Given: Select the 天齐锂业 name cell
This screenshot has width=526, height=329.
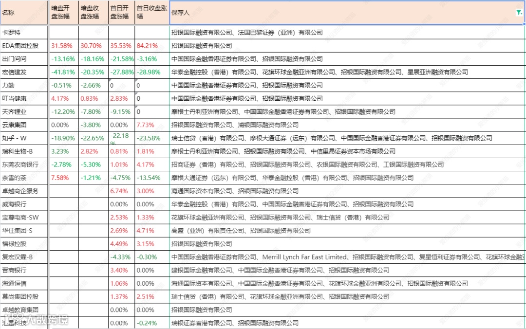Looking at the screenshot, I should point(24,111).
